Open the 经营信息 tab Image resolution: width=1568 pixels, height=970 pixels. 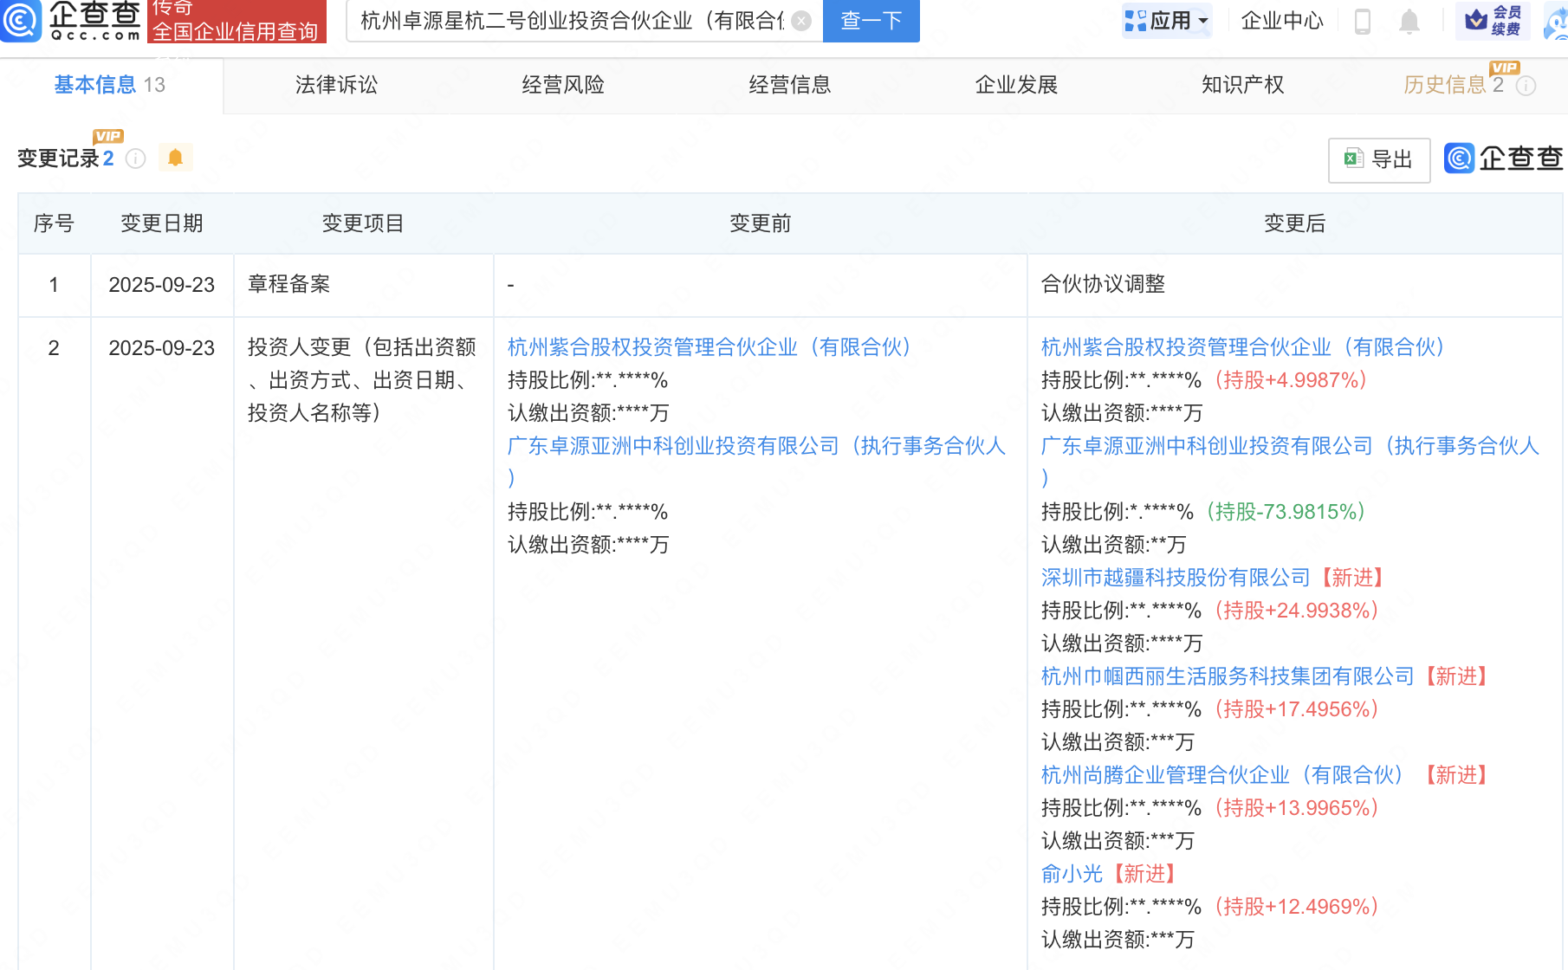(x=790, y=85)
